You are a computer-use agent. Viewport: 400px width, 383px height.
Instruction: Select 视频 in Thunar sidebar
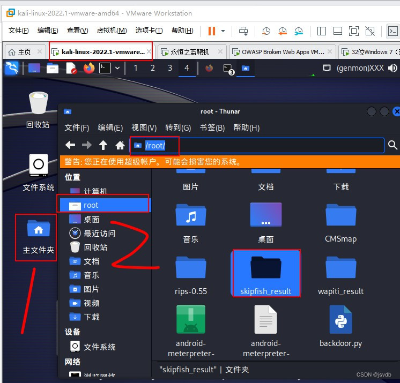click(105, 303)
